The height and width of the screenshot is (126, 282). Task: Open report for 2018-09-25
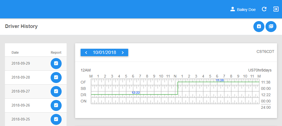pos(56,119)
